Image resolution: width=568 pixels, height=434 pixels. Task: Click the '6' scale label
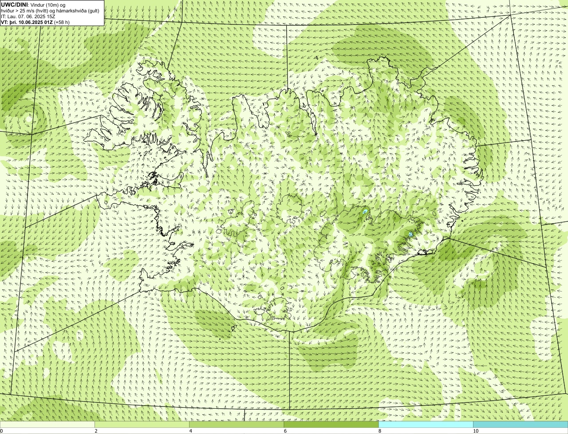pos(285,431)
